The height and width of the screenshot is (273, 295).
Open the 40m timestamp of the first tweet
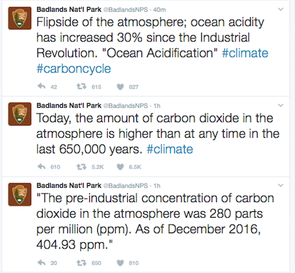pos(159,10)
